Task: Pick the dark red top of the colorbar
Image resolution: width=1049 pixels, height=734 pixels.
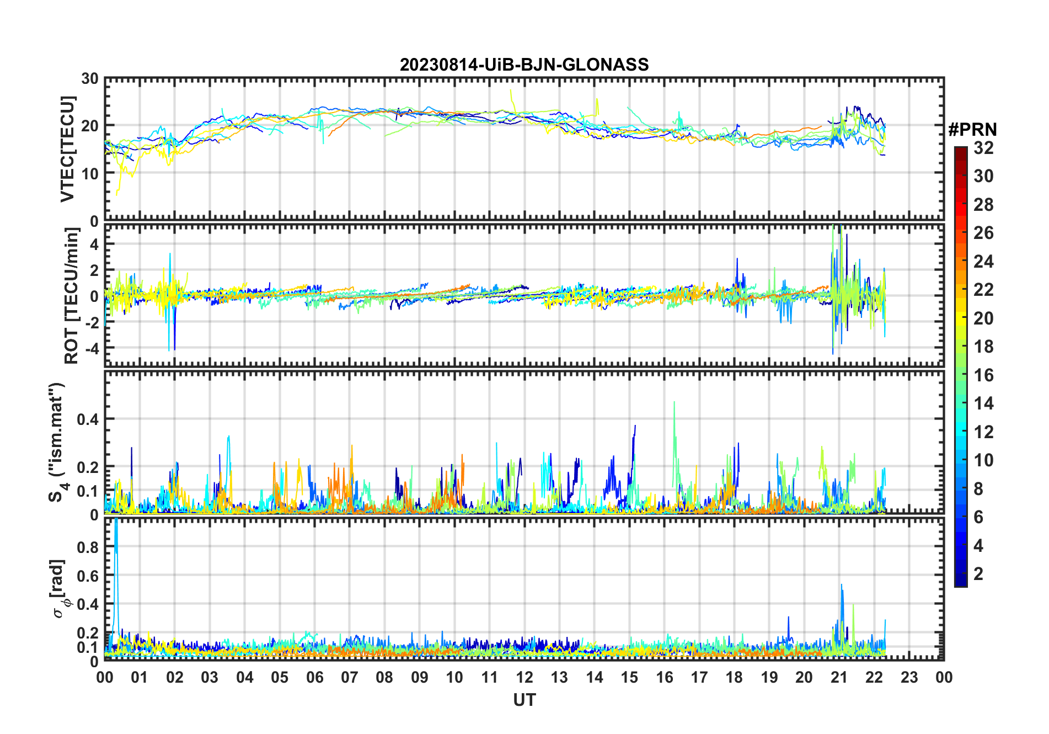Action: tap(960, 151)
